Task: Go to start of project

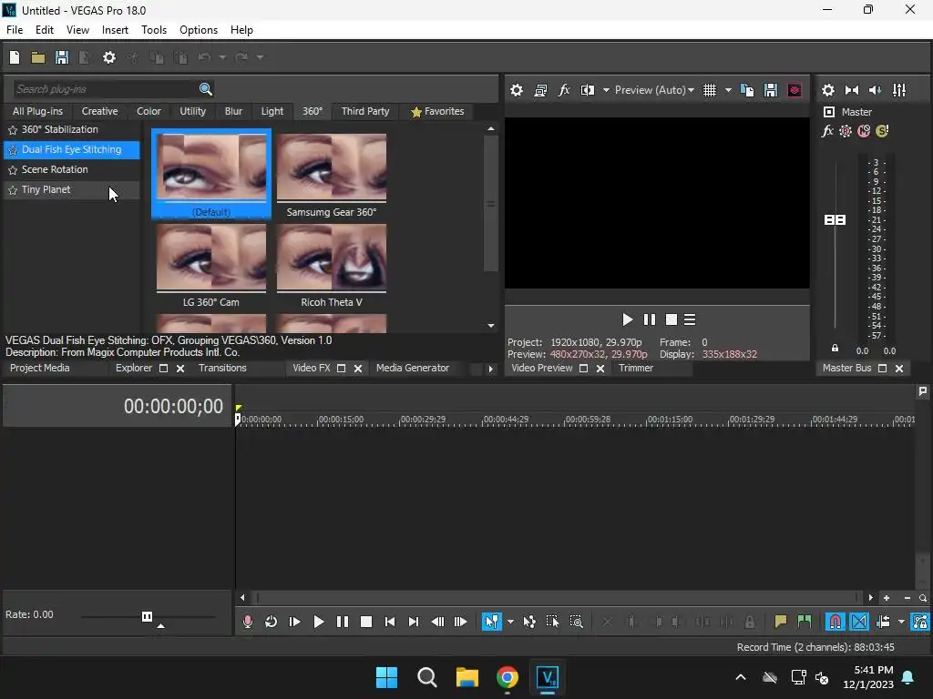Action: tap(390, 622)
